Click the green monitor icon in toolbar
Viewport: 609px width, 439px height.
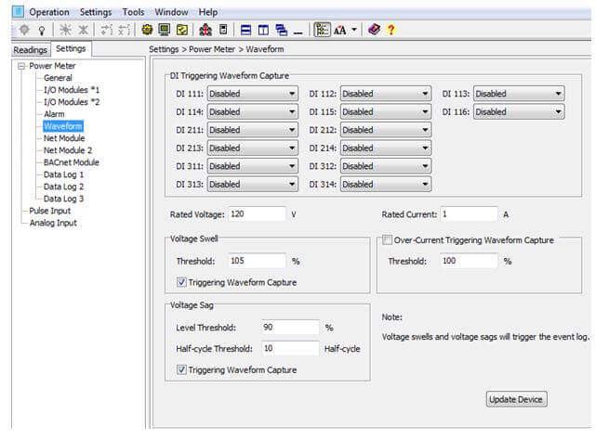point(165,31)
